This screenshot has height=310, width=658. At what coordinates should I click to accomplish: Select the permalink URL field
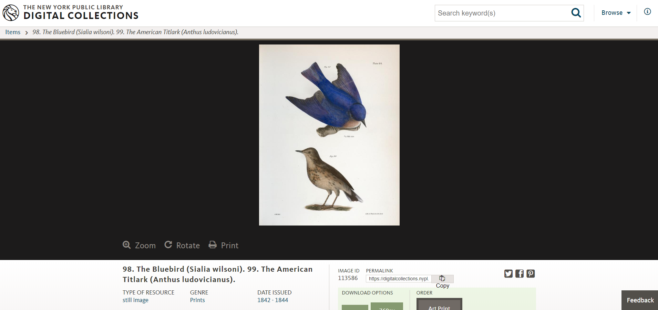[399, 279]
